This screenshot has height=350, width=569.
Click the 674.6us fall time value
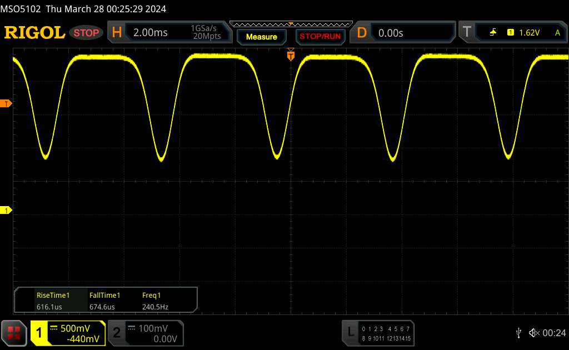[x=102, y=307]
